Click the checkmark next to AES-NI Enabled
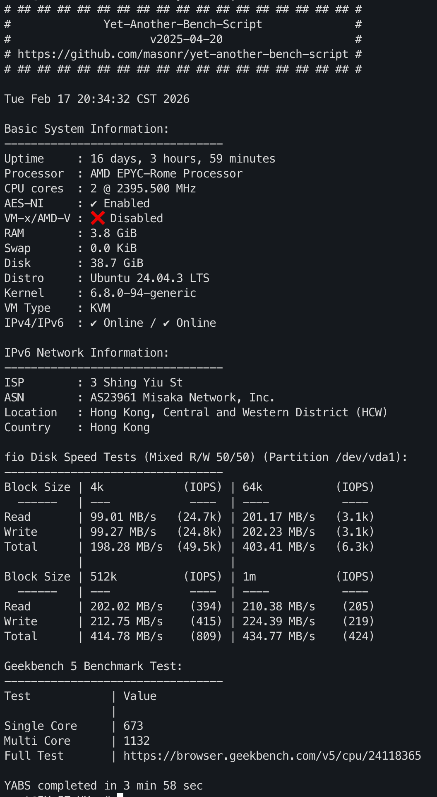The height and width of the screenshot is (797, 437). point(94,204)
